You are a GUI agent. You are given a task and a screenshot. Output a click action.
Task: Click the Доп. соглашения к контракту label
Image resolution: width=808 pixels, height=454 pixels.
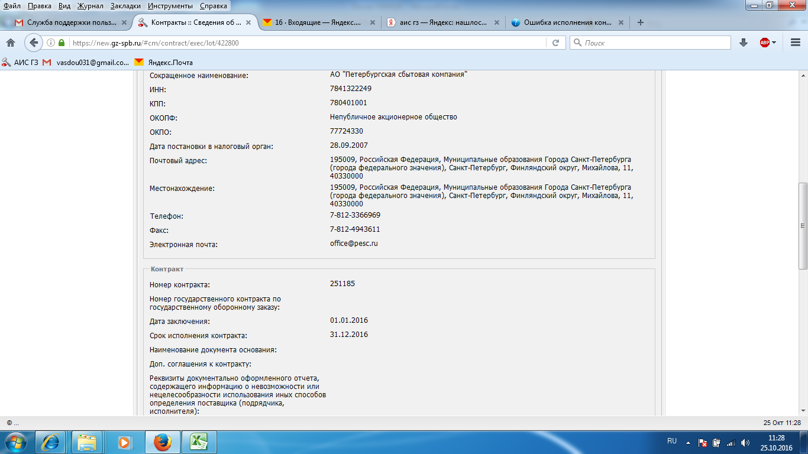201,364
